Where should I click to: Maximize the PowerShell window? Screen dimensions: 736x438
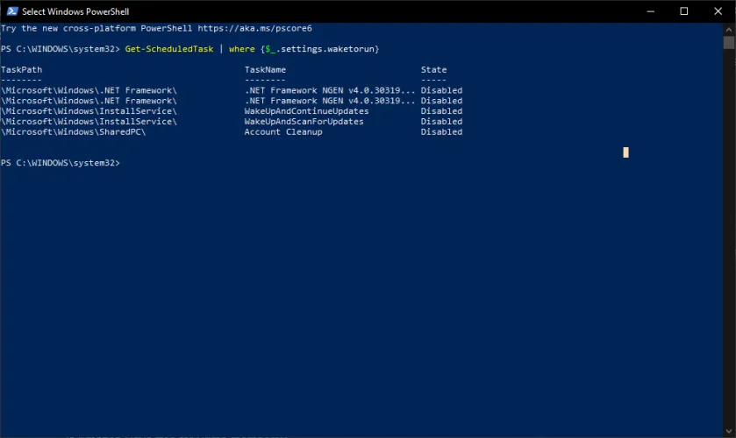point(683,11)
